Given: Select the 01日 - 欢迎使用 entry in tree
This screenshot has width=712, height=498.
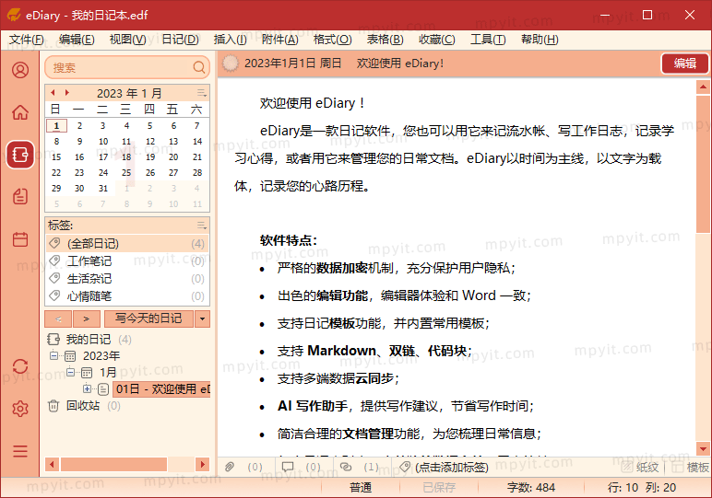Looking at the screenshot, I should coord(161,388).
